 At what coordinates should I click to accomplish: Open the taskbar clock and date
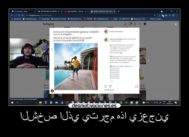click(170, 102)
